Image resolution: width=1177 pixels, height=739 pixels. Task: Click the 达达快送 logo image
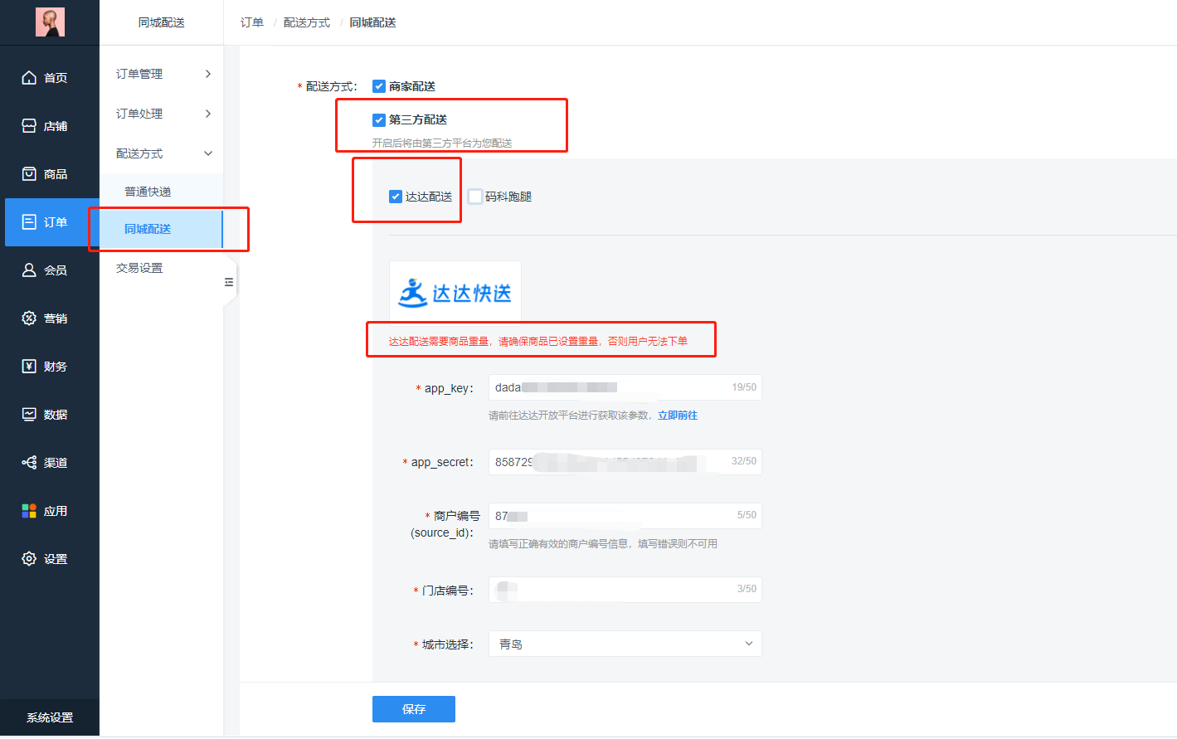455,293
